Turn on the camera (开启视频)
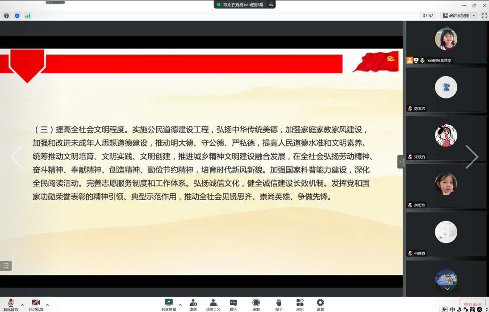The width and height of the screenshot is (489, 312). point(36,304)
